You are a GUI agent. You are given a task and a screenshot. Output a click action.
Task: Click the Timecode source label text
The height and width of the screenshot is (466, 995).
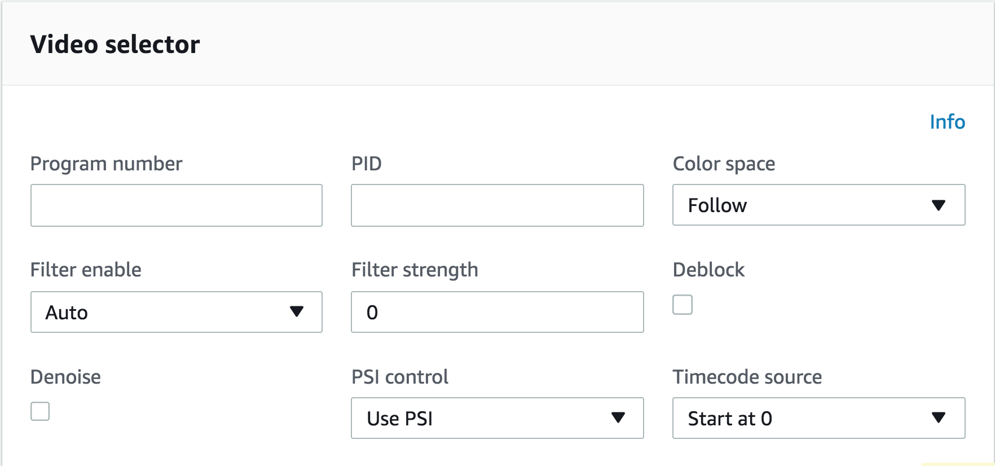point(747,377)
